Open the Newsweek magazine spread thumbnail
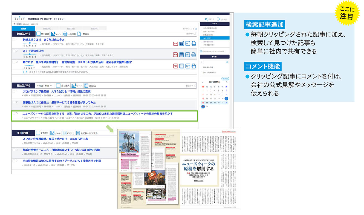Viewport: 364px width, 215px height. click(x=178, y=168)
